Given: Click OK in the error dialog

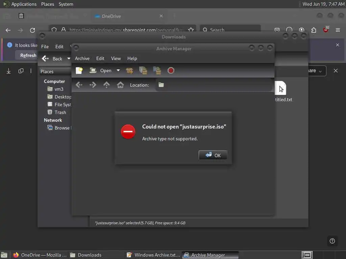Looking at the screenshot, I should (213, 155).
